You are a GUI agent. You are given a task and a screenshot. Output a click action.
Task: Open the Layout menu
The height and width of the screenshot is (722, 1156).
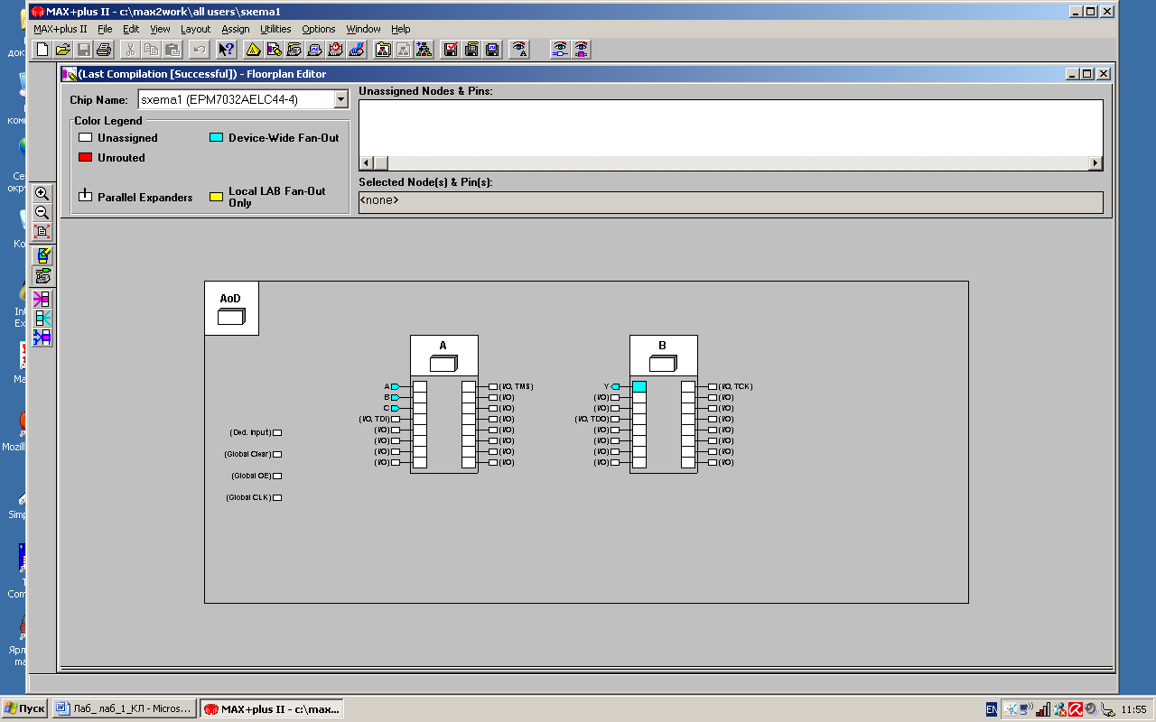(195, 29)
